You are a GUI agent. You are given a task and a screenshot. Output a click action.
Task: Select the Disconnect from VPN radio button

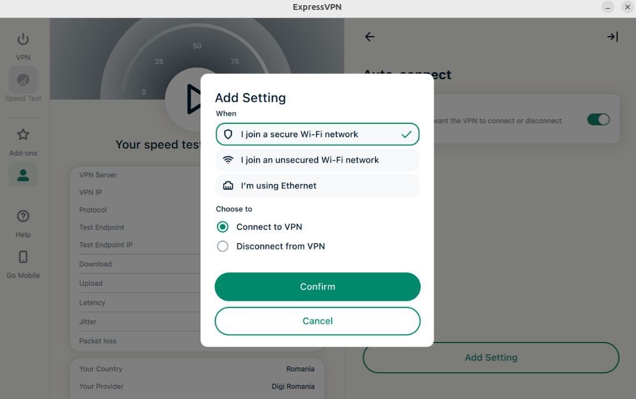point(223,246)
